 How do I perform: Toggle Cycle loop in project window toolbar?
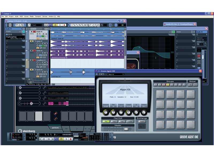[x=51, y=25]
